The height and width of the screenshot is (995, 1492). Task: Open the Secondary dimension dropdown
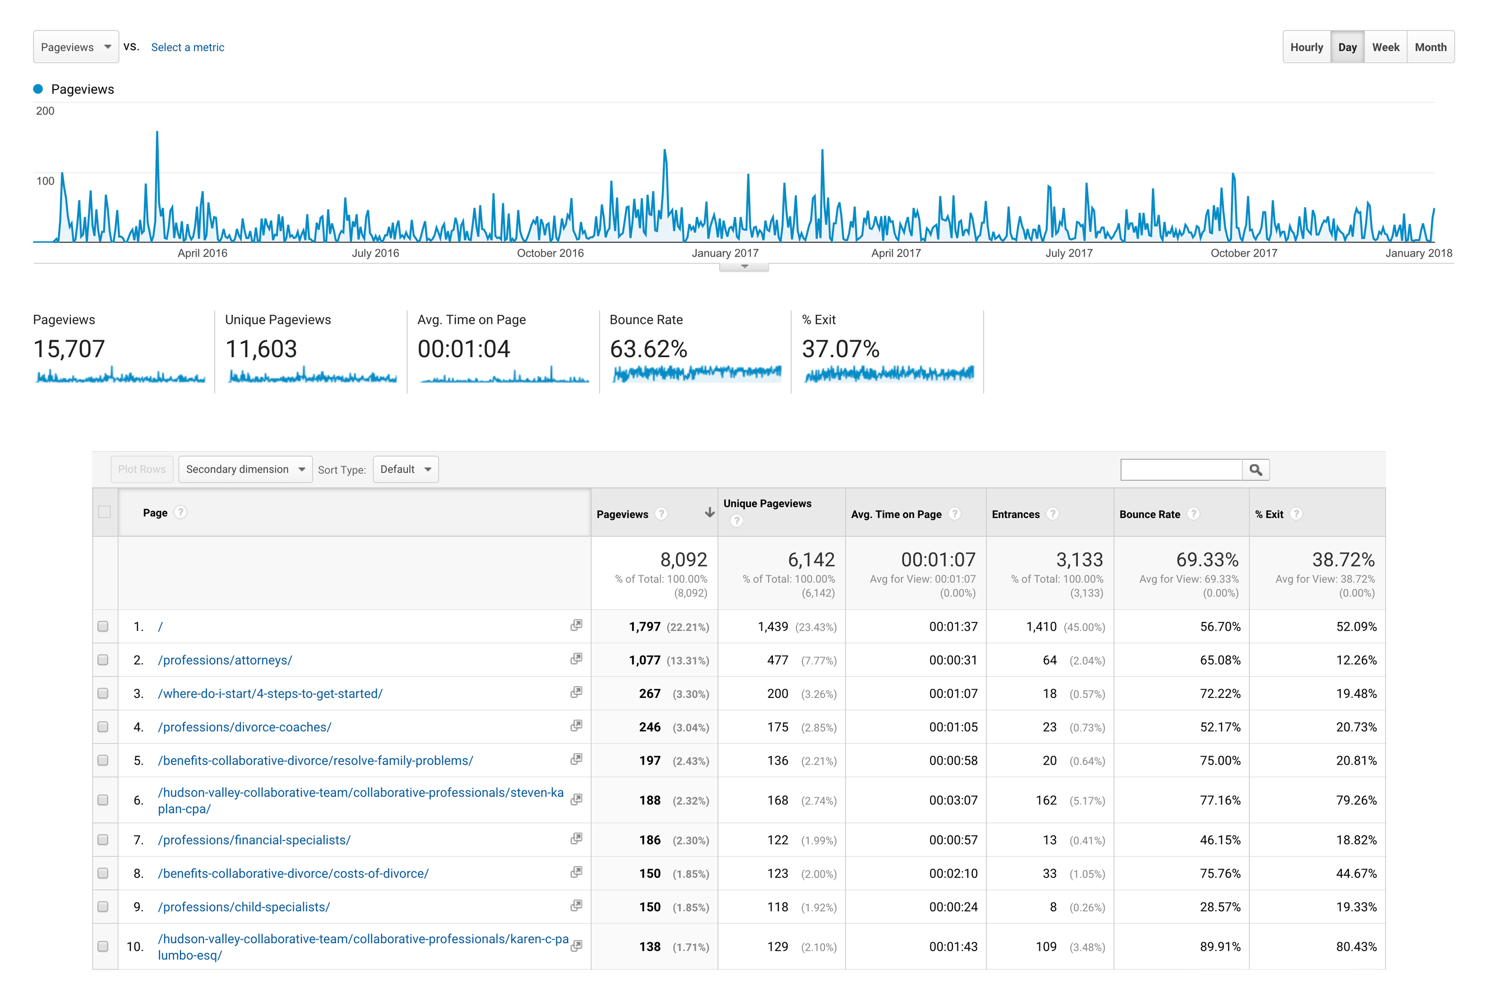245,469
